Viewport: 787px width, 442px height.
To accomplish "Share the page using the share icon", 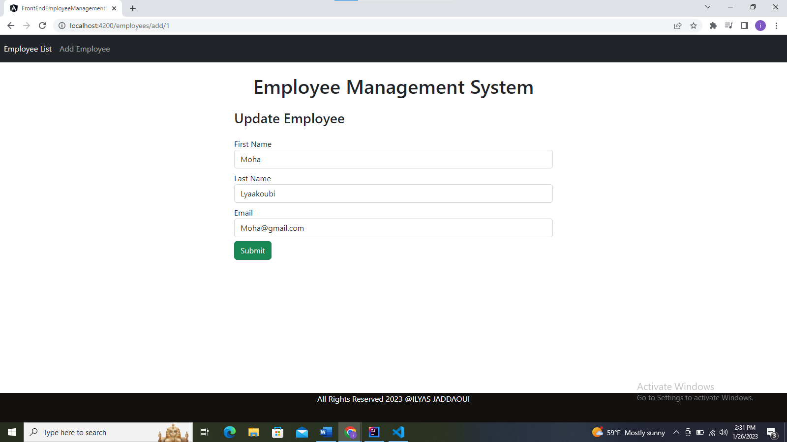I will (678, 26).
